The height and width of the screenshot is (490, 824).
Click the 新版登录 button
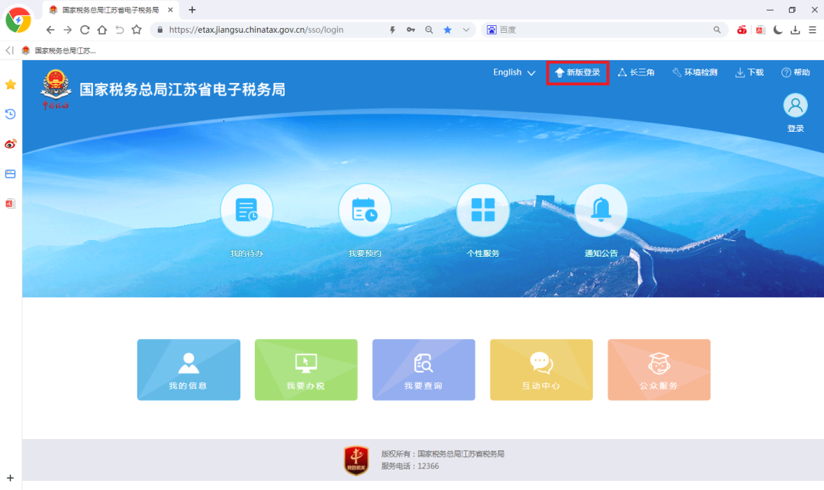(x=578, y=72)
